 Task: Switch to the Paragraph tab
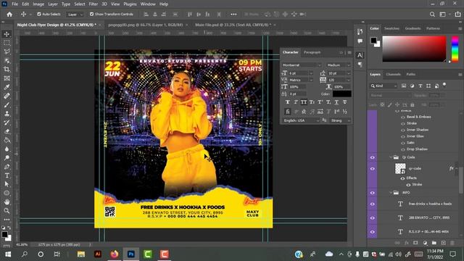coord(312,52)
